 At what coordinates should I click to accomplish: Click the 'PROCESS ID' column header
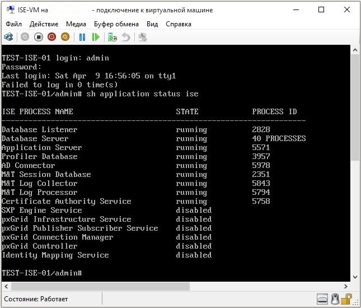(x=274, y=112)
